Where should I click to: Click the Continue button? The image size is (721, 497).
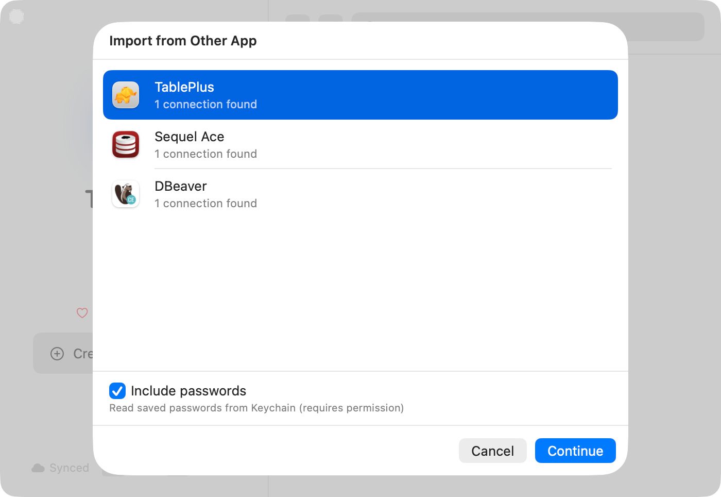click(x=575, y=451)
